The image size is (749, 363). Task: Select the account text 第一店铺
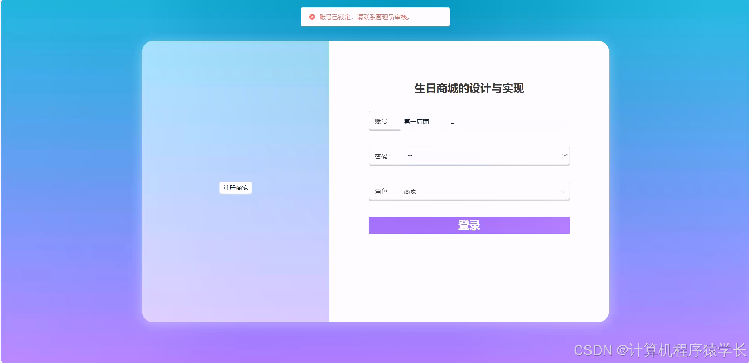tap(416, 121)
